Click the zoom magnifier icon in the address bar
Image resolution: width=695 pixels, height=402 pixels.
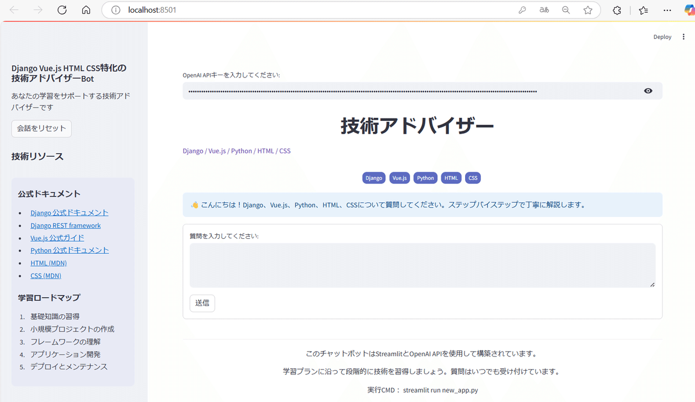(566, 10)
